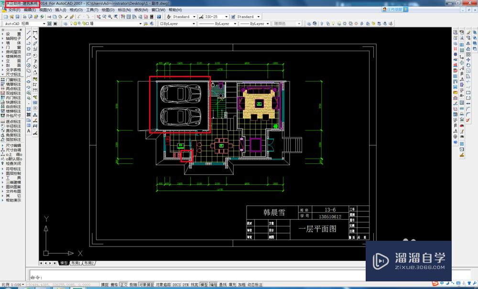The width and height of the screenshot is (478, 289).
Task: Click 检查关闭 lightbulb item
Action: (x=11, y=163)
